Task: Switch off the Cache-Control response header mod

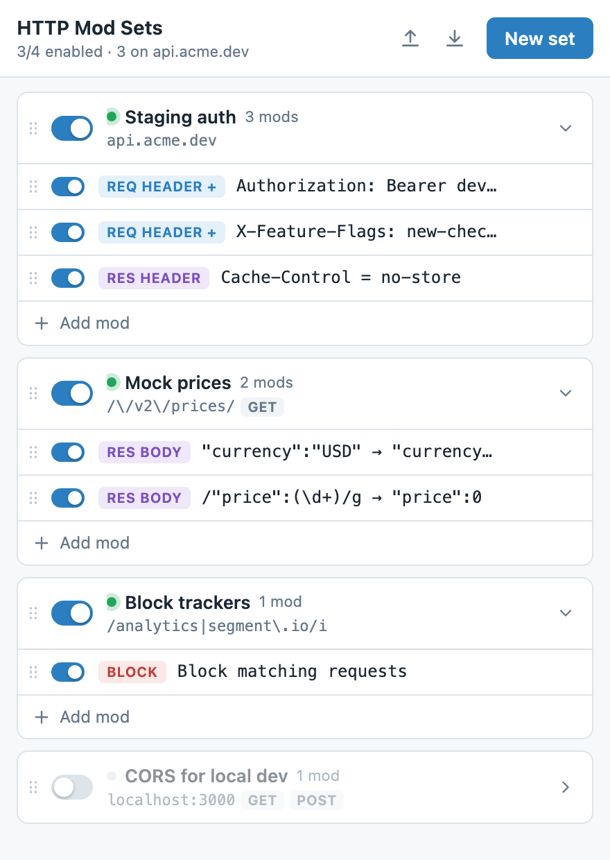Action: coord(68,278)
